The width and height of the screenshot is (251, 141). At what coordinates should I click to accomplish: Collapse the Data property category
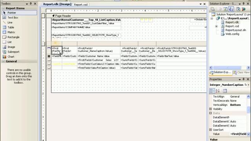[x=211, y=113]
